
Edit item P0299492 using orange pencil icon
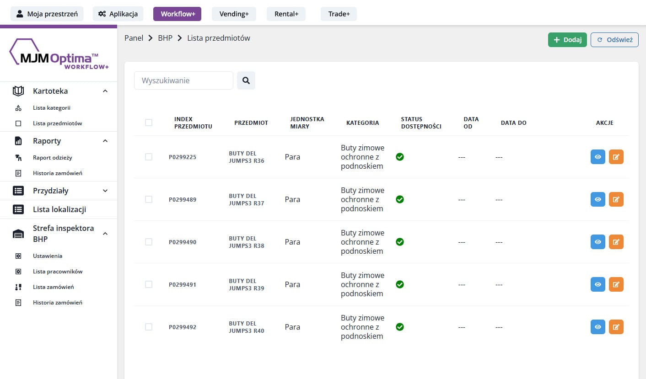pos(616,327)
